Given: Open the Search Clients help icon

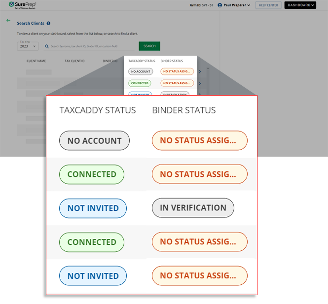Looking at the screenshot, I should (x=48, y=23).
